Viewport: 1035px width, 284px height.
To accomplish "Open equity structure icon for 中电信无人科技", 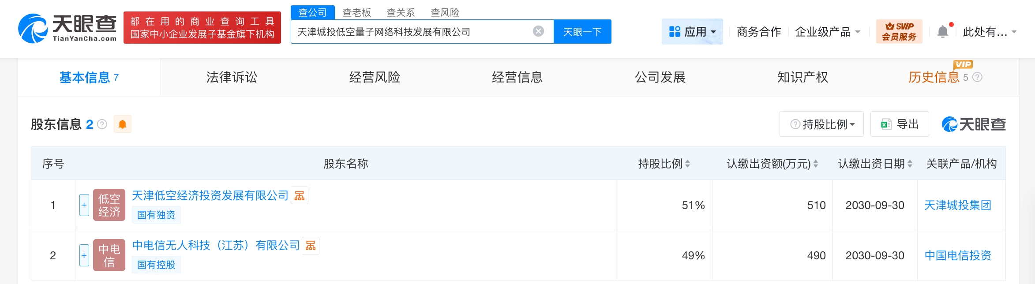I will pyautogui.click(x=311, y=246).
